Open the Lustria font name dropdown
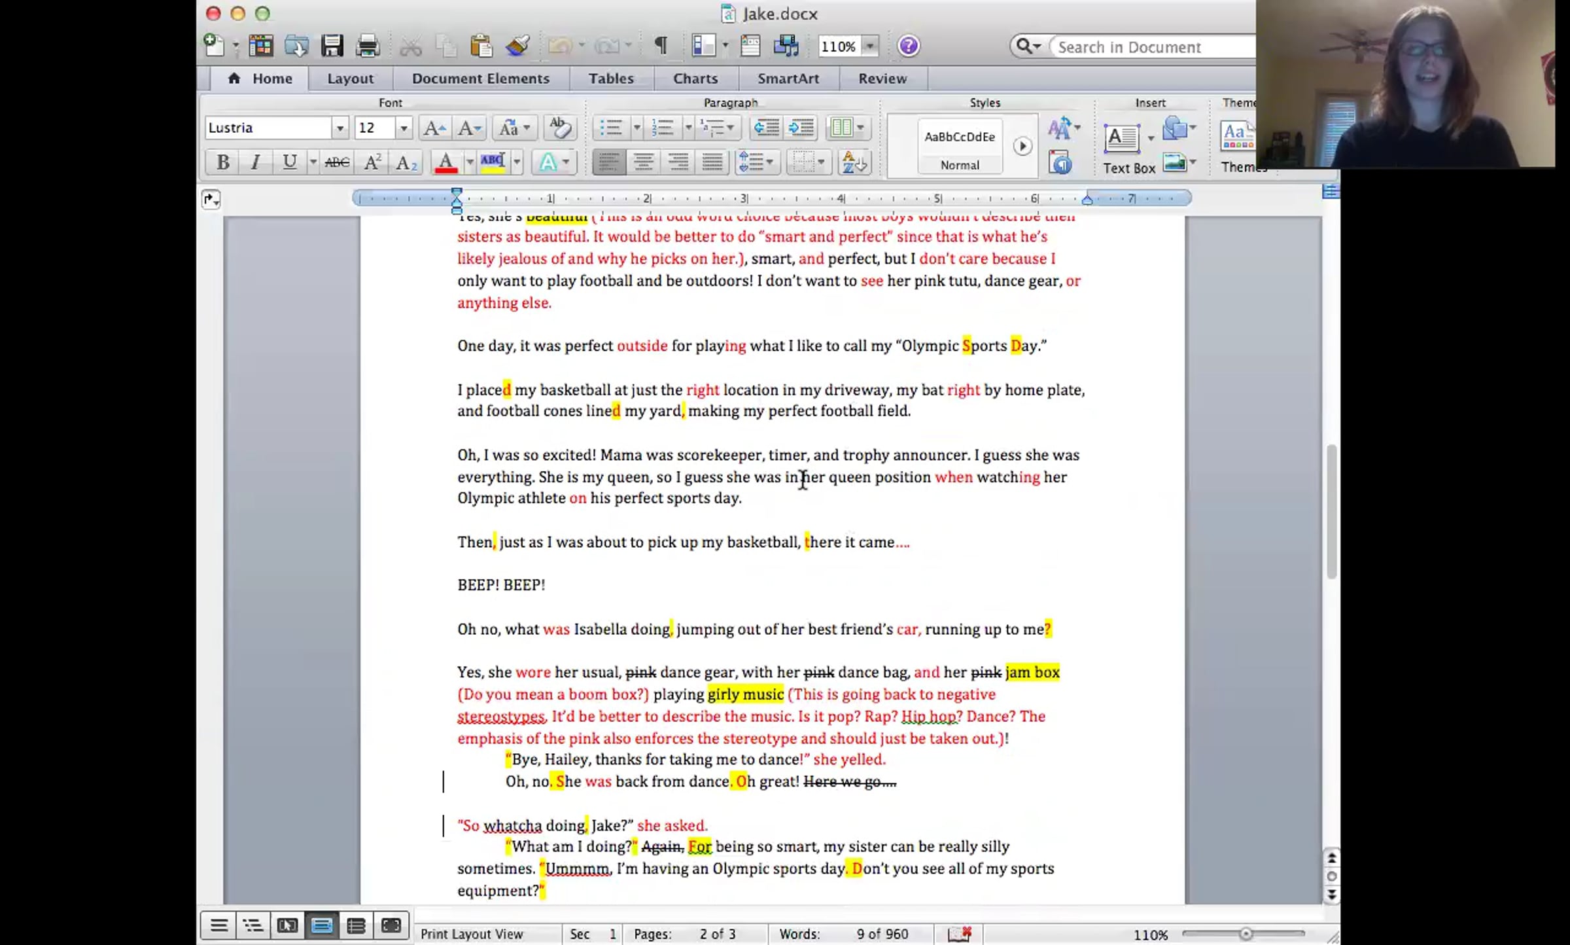Screen dimensions: 1570x945 [340, 128]
